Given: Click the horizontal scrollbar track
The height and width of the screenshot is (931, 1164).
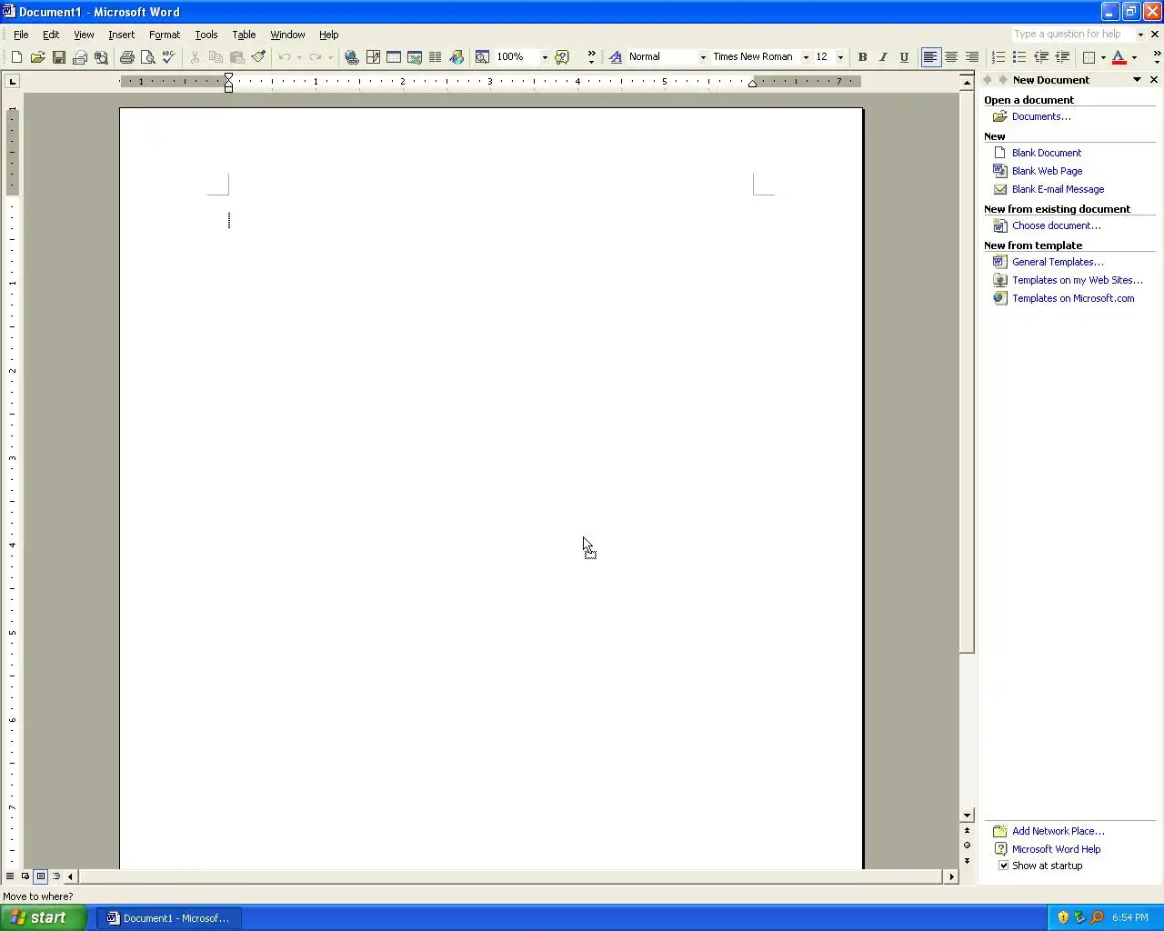Looking at the screenshot, I should 509,876.
